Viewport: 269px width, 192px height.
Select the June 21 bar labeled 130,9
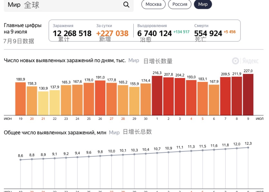coord(43,103)
